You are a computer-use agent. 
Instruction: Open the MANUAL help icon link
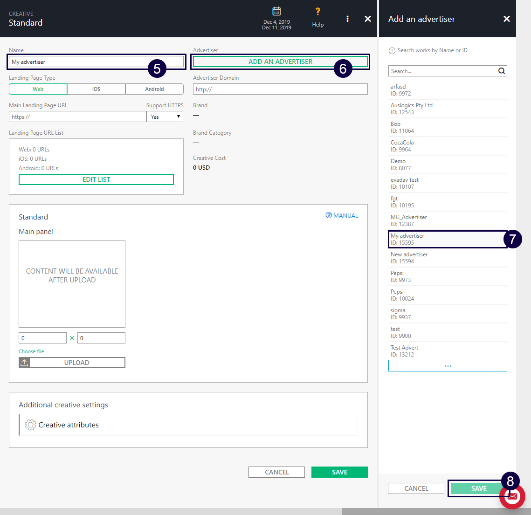329,215
